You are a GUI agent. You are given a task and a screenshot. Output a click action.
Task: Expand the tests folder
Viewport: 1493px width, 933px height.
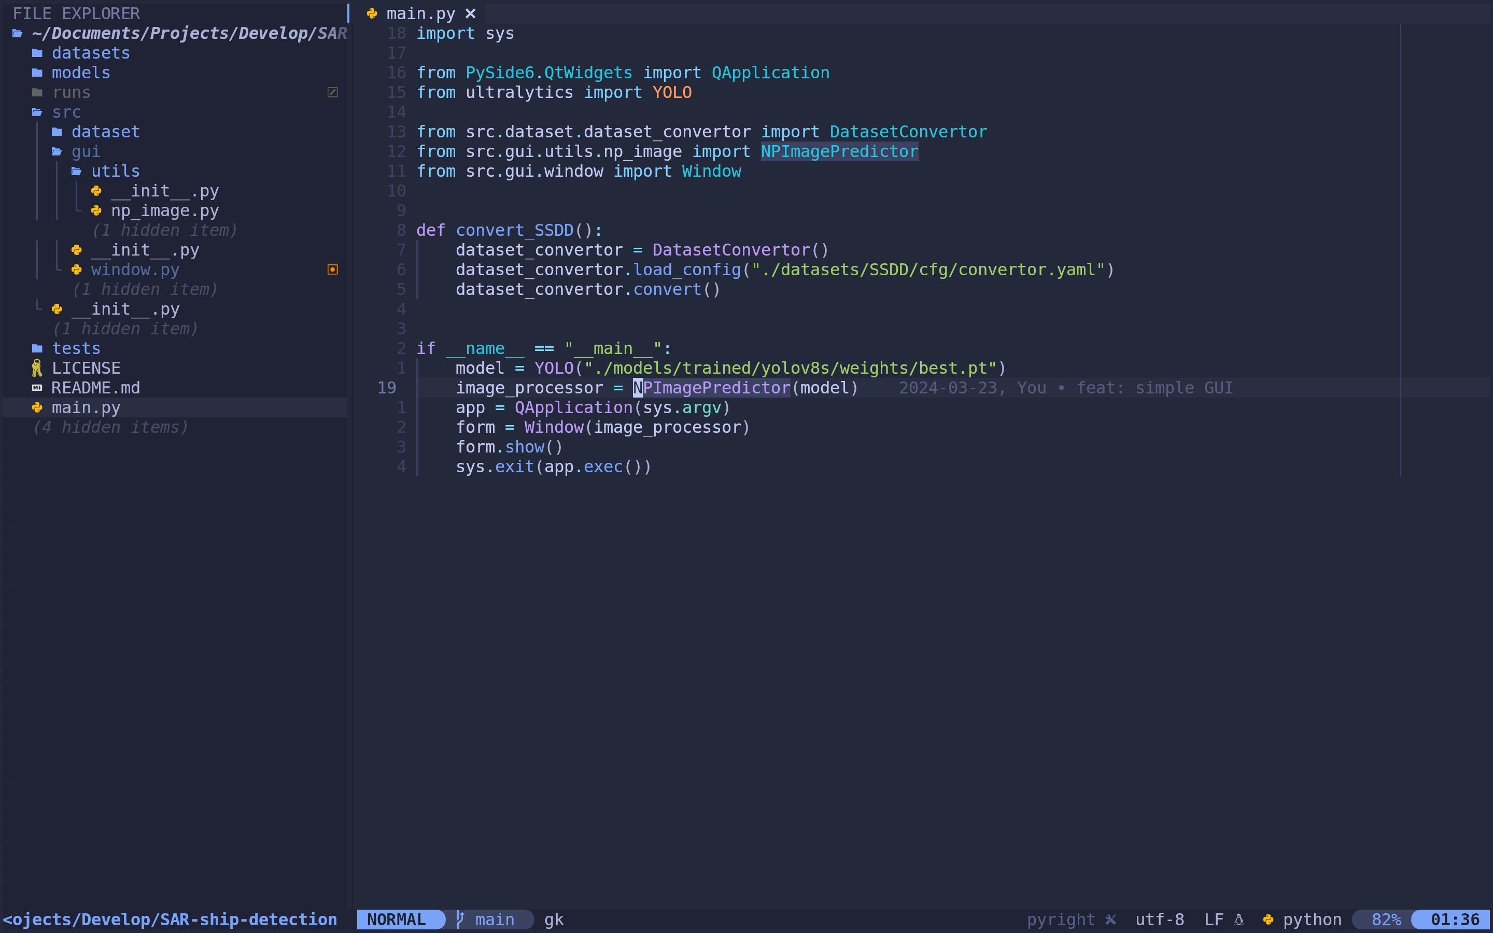tap(76, 349)
